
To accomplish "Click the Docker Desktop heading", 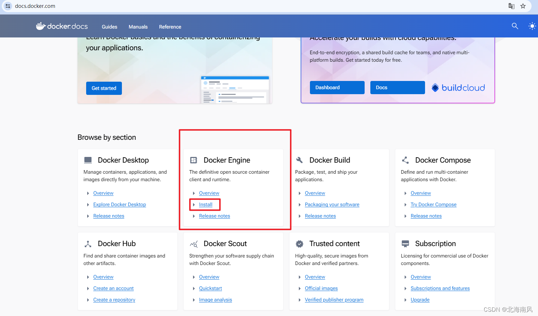I will coord(123,160).
